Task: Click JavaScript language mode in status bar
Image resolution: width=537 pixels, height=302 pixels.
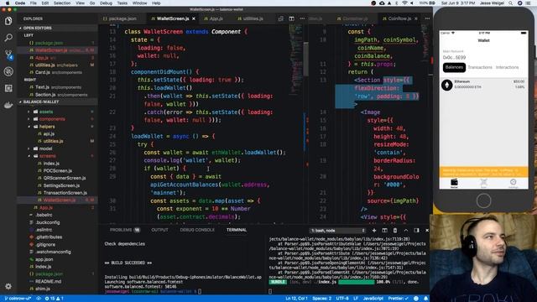Action: tap(373, 299)
